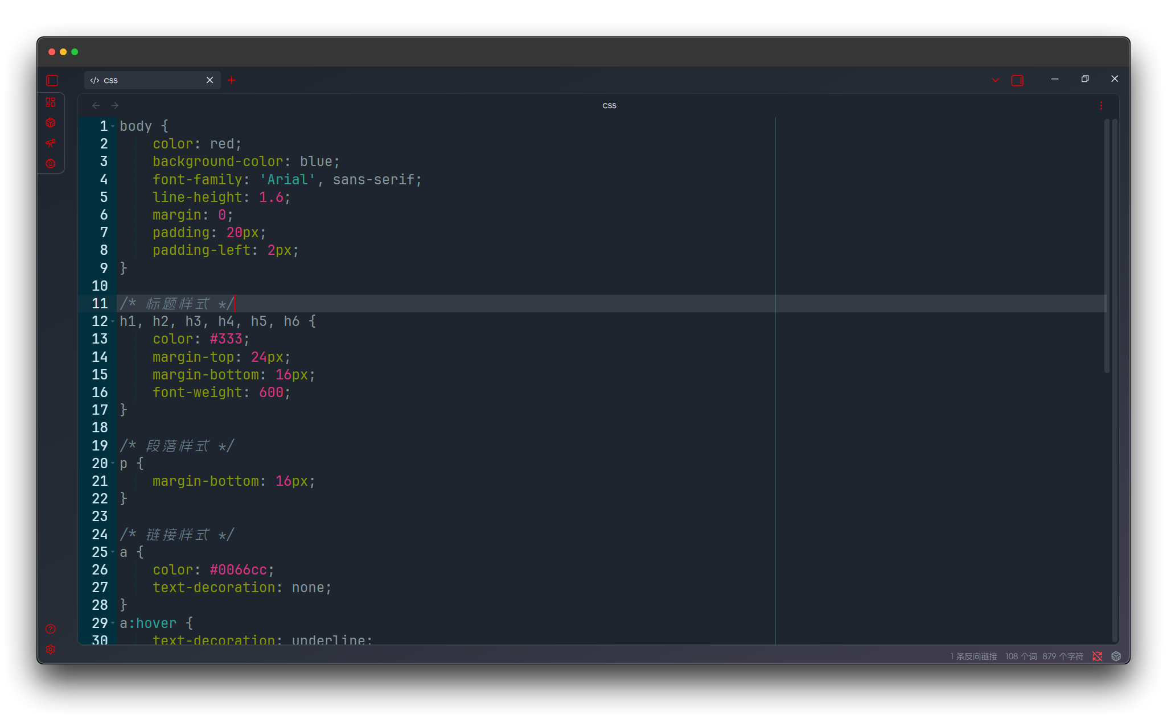
Task: Click the "1 条反向链接" backlink count
Action: (x=973, y=656)
